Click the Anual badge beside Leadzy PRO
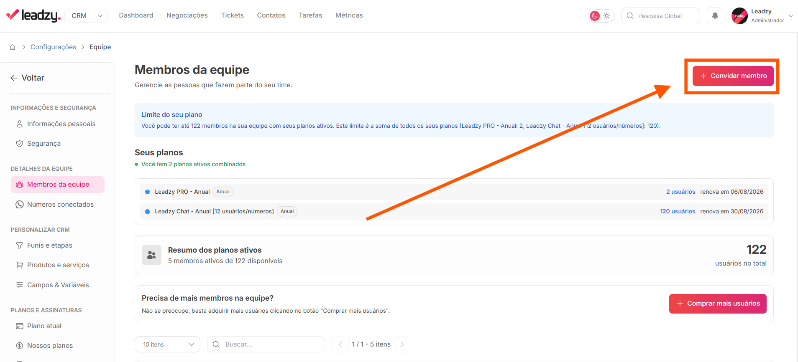 pyautogui.click(x=223, y=192)
